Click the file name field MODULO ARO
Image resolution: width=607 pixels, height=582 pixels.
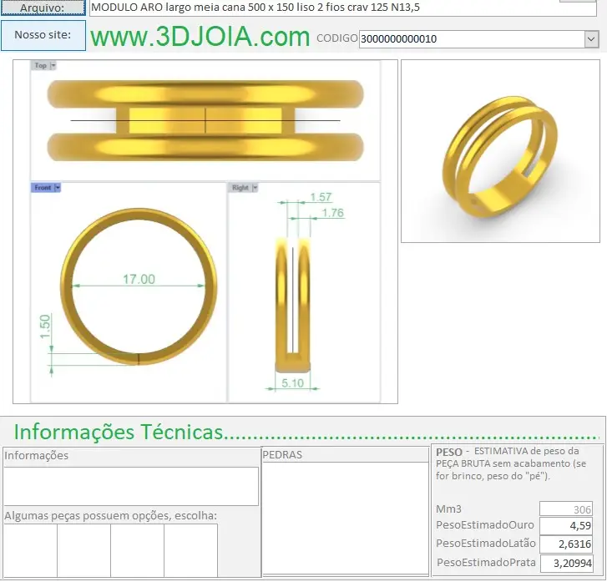(x=317, y=8)
